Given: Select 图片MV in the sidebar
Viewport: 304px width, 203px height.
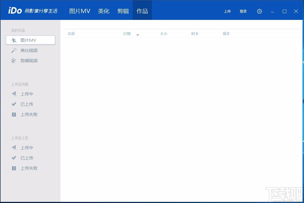Looking at the screenshot, I should [x=31, y=40].
